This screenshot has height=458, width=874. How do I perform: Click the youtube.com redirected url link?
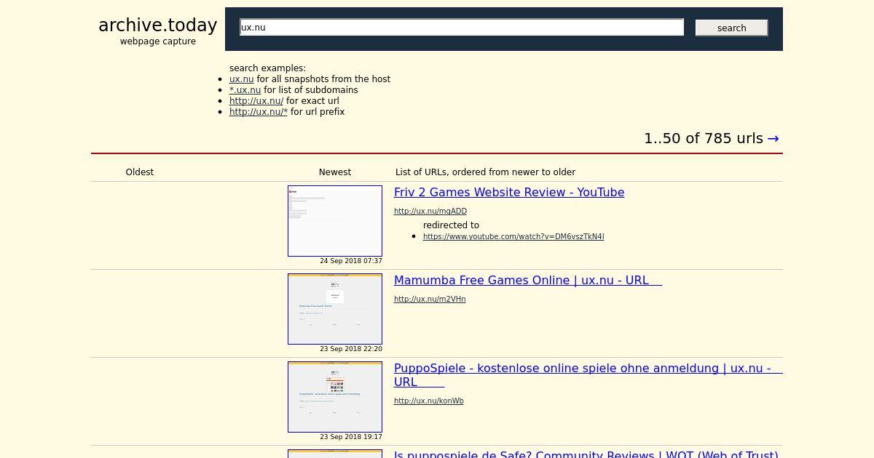(513, 237)
